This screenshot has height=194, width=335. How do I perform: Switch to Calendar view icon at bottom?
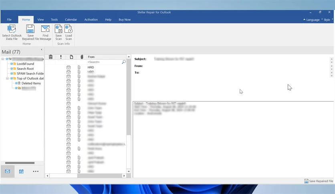21,171
